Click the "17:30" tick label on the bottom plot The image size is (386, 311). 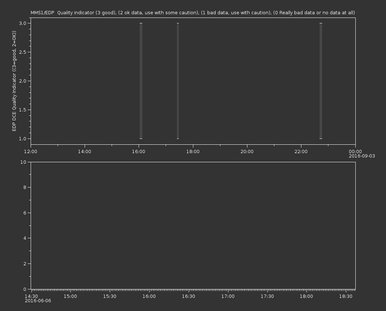[267, 296]
